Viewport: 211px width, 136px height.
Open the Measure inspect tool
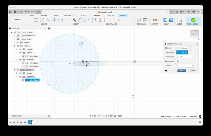[x=155, y=20]
